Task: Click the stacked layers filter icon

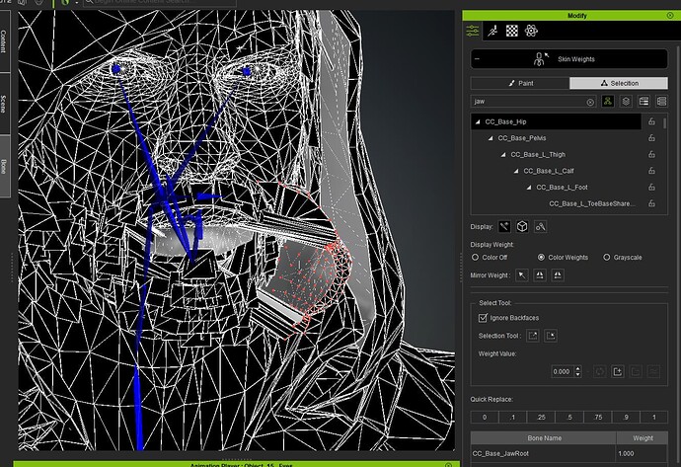Action: [626, 102]
